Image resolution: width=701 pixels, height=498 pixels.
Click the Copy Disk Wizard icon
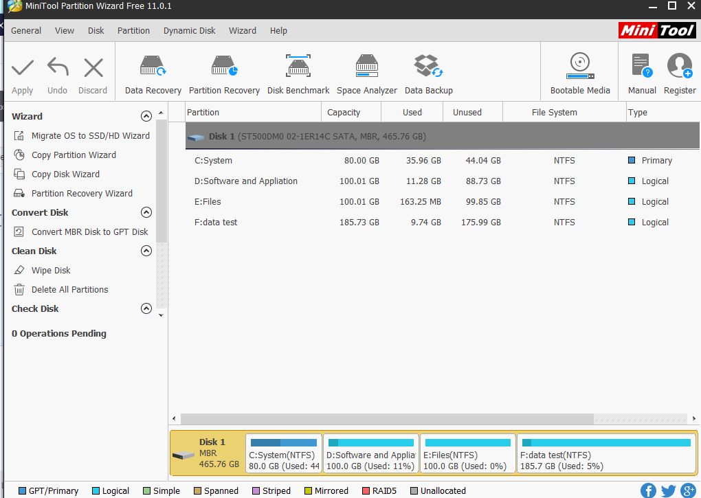19,174
